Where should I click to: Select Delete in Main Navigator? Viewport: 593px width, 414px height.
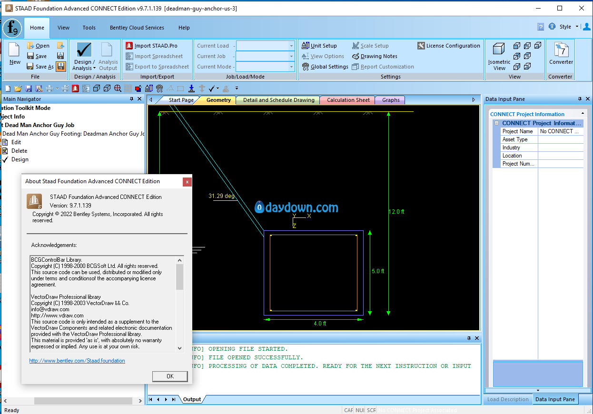coord(20,151)
